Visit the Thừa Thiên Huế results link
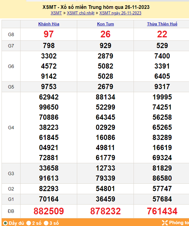 pos(162,24)
